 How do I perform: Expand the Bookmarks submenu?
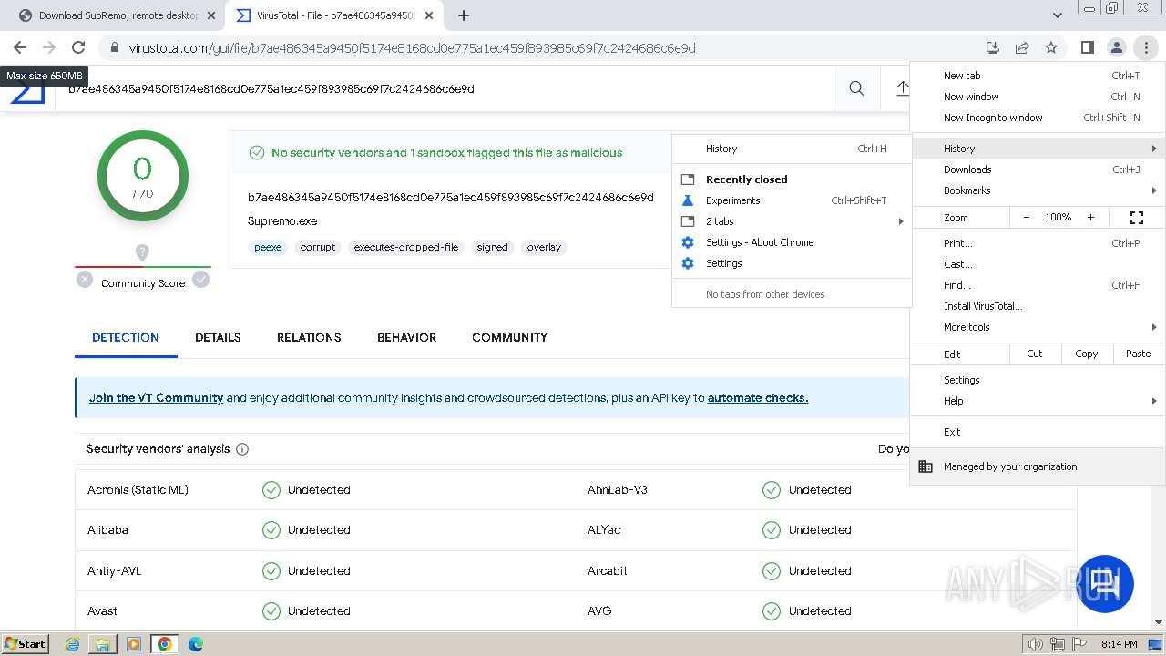tap(1038, 190)
